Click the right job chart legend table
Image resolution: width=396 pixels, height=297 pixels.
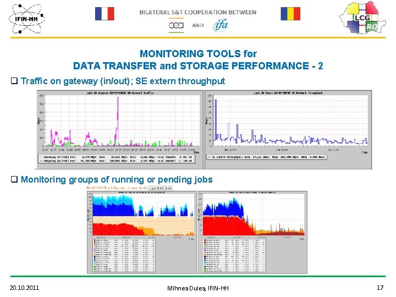[234, 255]
